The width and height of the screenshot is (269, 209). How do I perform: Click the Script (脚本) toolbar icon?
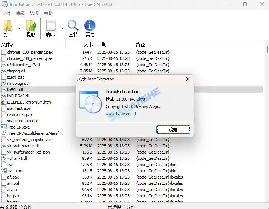[x=51, y=26]
